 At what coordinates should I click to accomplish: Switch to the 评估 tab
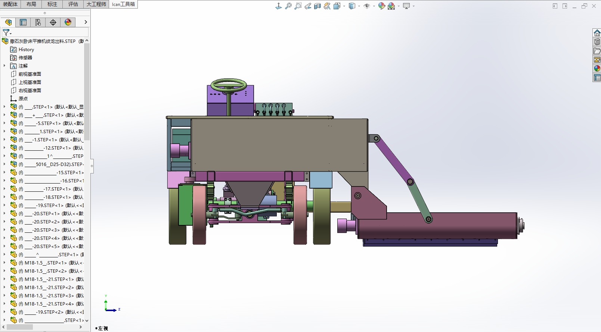[x=73, y=4]
